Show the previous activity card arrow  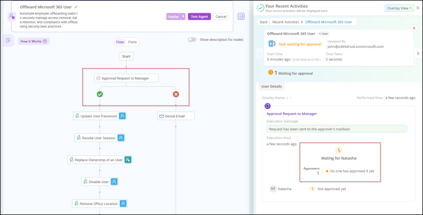[x=260, y=53]
